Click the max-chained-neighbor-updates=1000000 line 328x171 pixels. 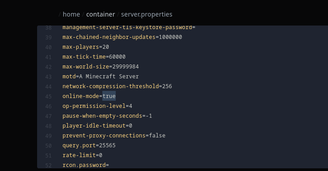pyautogui.click(x=122, y=37)
